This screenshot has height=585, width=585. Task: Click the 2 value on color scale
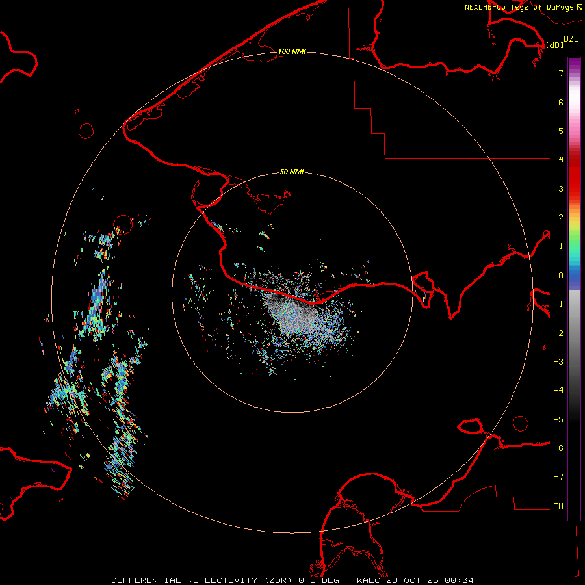coord(561,218)
